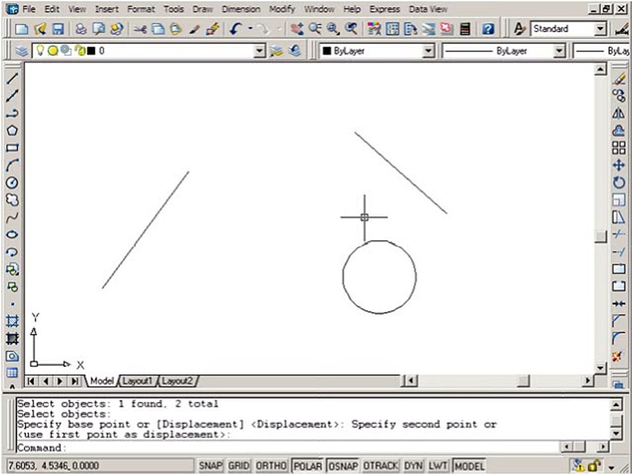Click command window scroll up arrow
This screenshot has width=632, height=474.
coord(616,404)
